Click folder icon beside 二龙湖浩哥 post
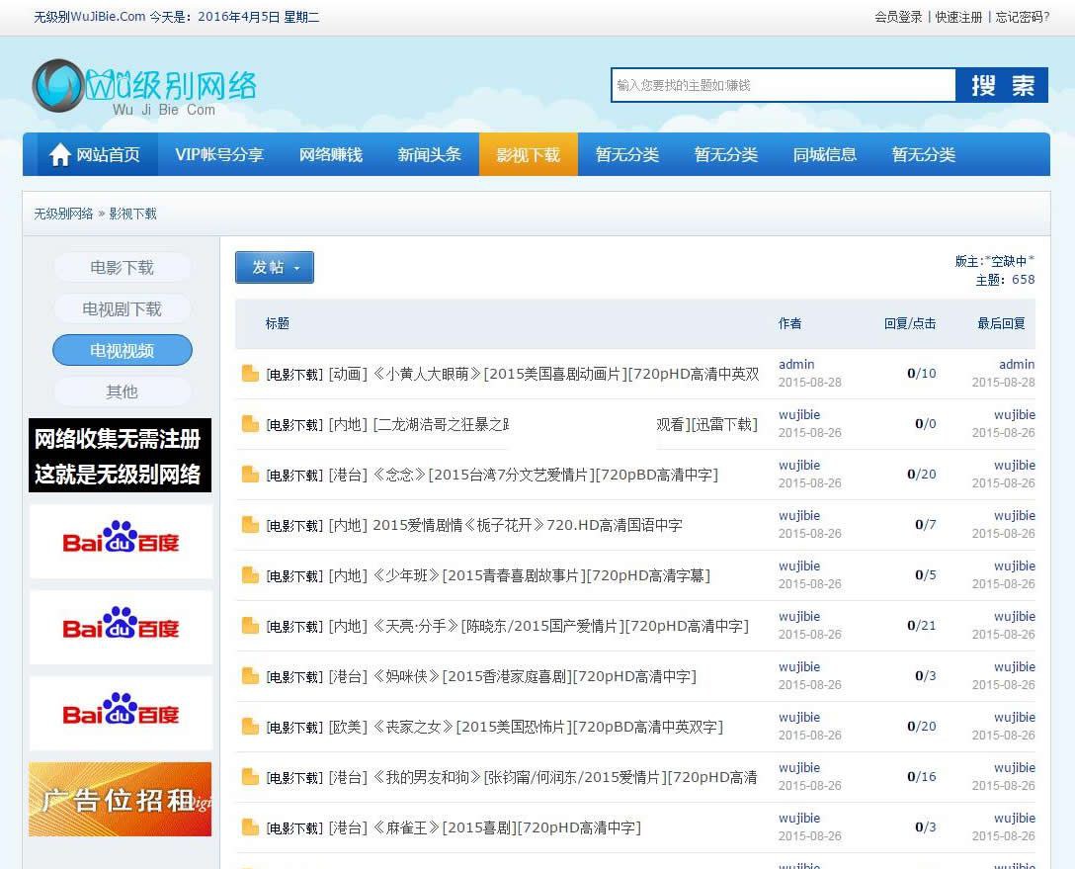Screen dimensions: 1075x869 click(250, 424)
